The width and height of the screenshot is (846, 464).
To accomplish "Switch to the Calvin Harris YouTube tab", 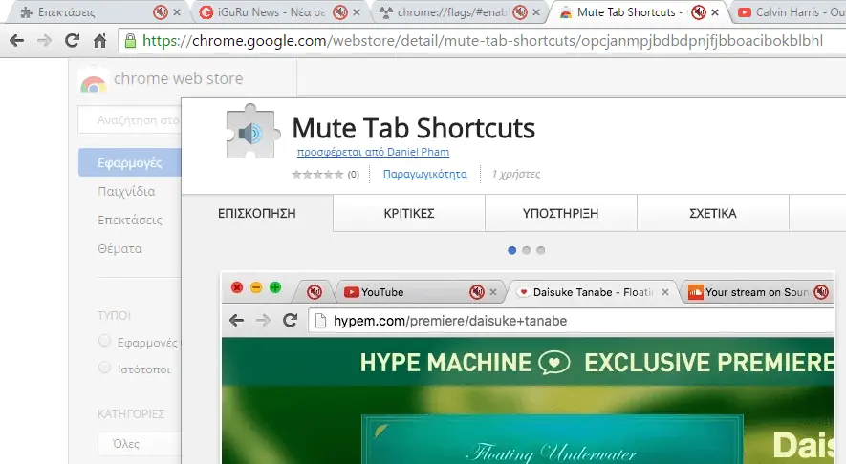I will coord(791,11).
